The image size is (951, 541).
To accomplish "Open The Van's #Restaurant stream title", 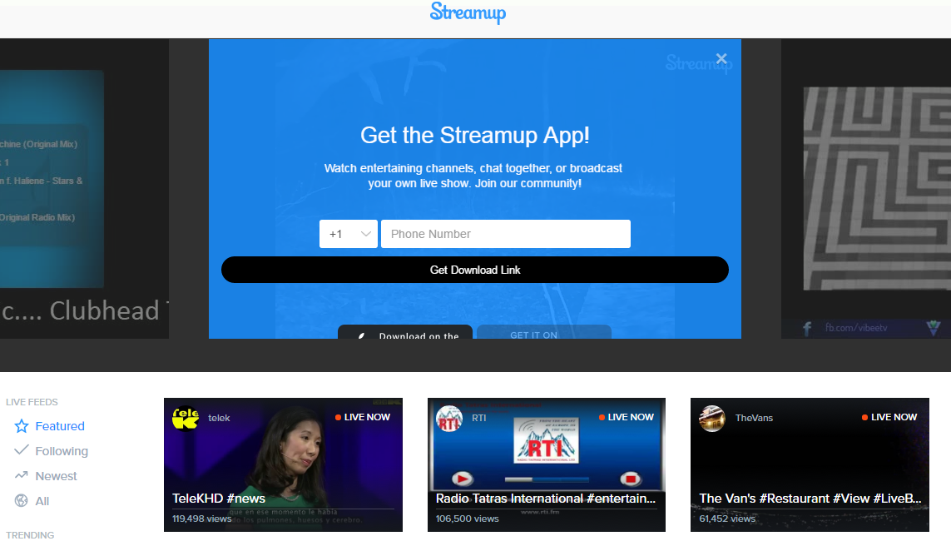I will coord(810,499).
